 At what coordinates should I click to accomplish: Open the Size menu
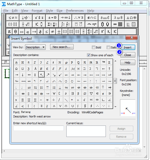59,11
